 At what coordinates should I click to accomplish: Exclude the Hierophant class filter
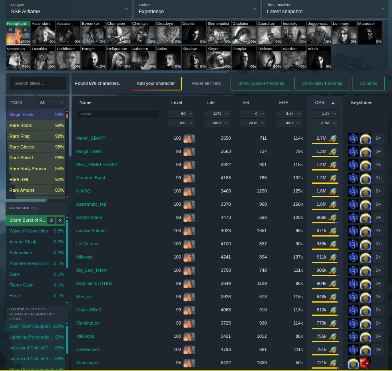10,30
